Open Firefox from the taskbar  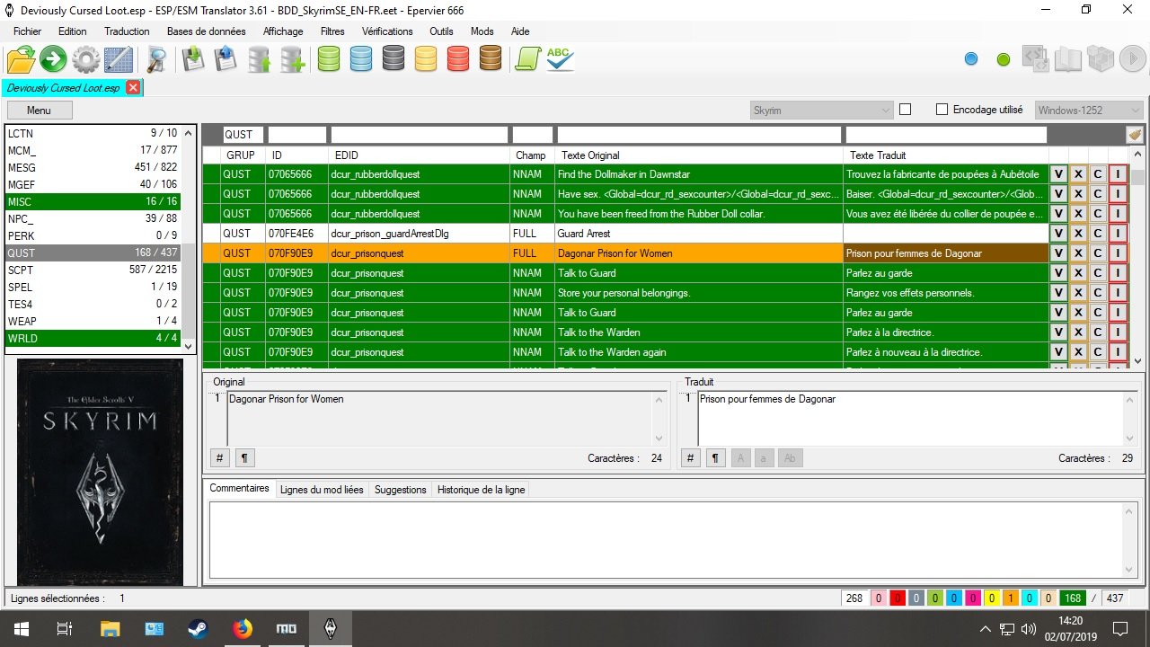241,628
